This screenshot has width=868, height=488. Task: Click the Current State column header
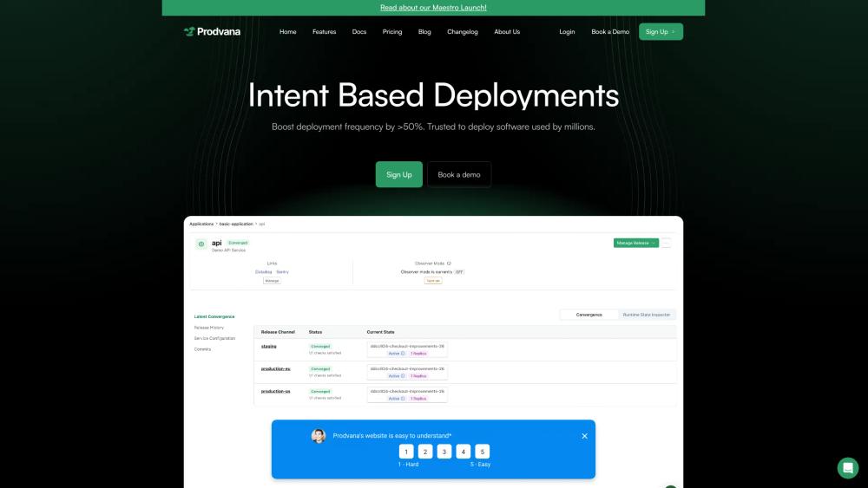(x=380, y=332)
